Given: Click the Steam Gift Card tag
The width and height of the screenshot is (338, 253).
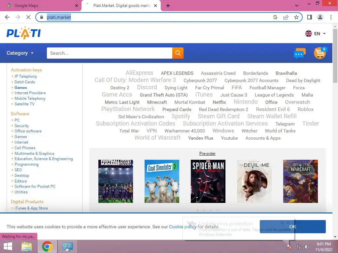Looking at the screenshot, I should point(219,116).
